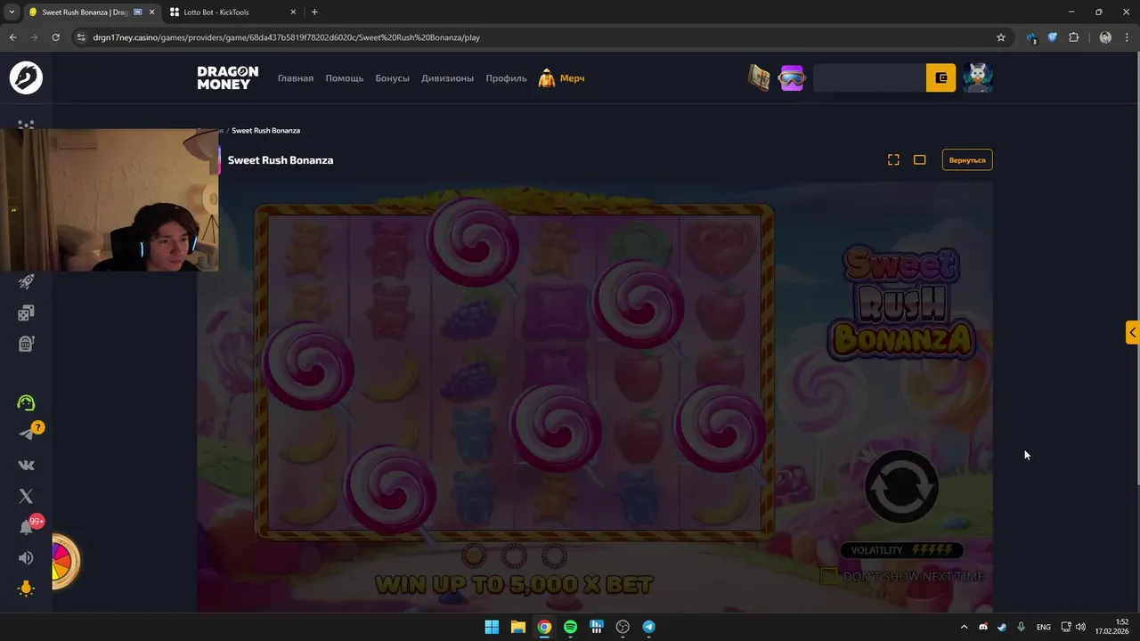Click the purple ski goggles icon

[792, 77]
